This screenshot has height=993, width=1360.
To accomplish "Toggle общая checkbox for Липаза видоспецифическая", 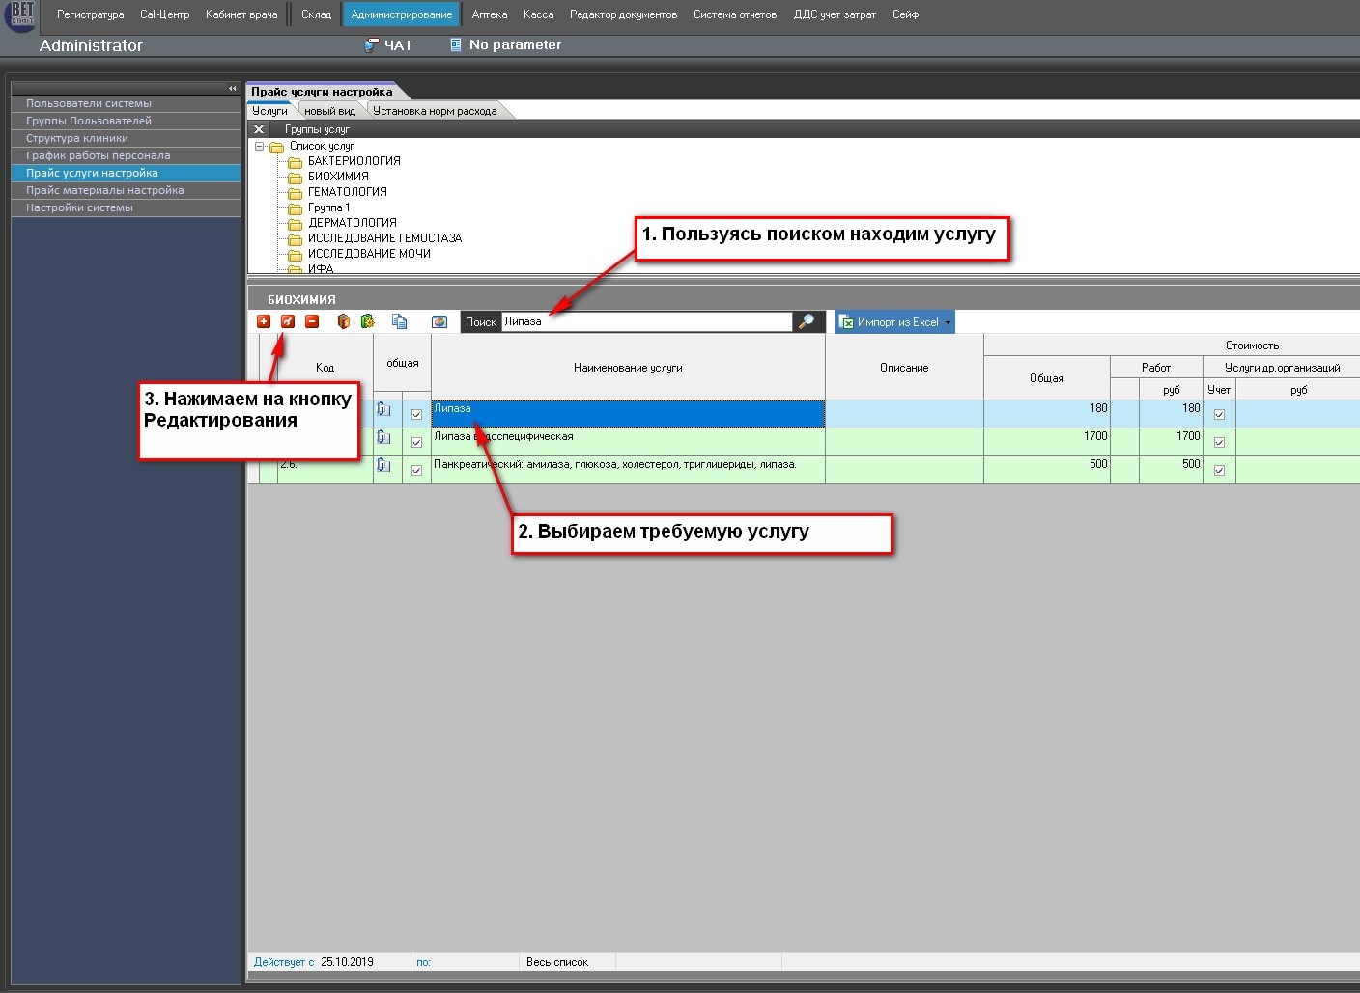I will point(416,442).
